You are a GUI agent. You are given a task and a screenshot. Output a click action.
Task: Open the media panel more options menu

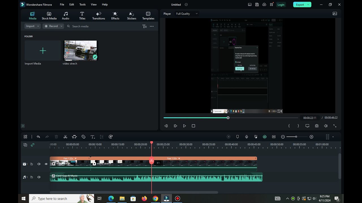pos(152,26)
